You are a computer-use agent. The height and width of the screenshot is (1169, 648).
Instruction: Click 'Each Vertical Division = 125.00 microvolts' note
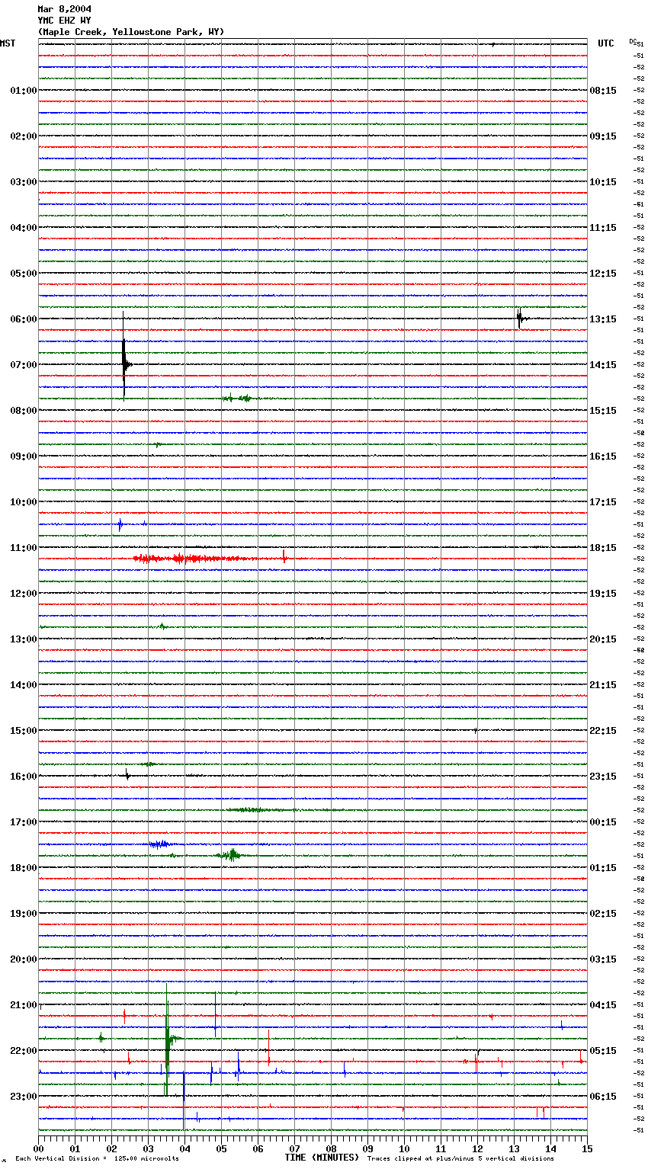97,1159
